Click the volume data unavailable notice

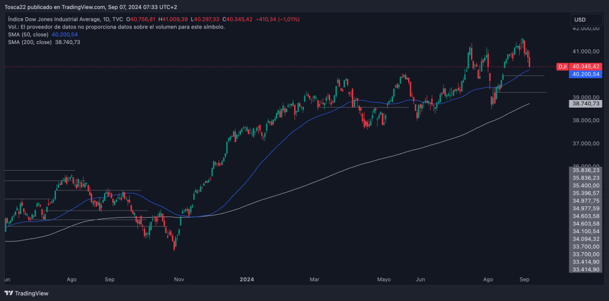tap(116, 27)
